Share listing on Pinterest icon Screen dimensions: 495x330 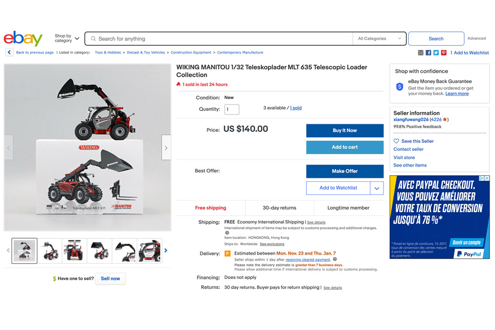click(x=444, y=53)
